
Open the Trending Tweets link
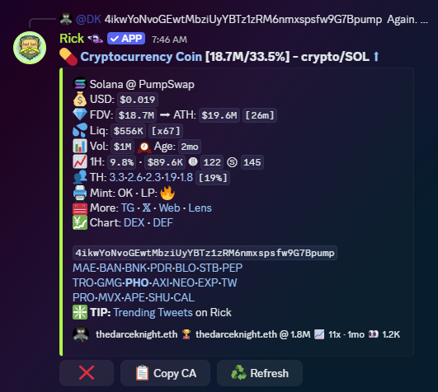[x=153, y=313]
